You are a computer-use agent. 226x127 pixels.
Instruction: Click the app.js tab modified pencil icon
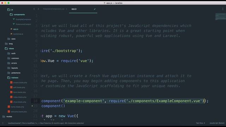(95, 9)
